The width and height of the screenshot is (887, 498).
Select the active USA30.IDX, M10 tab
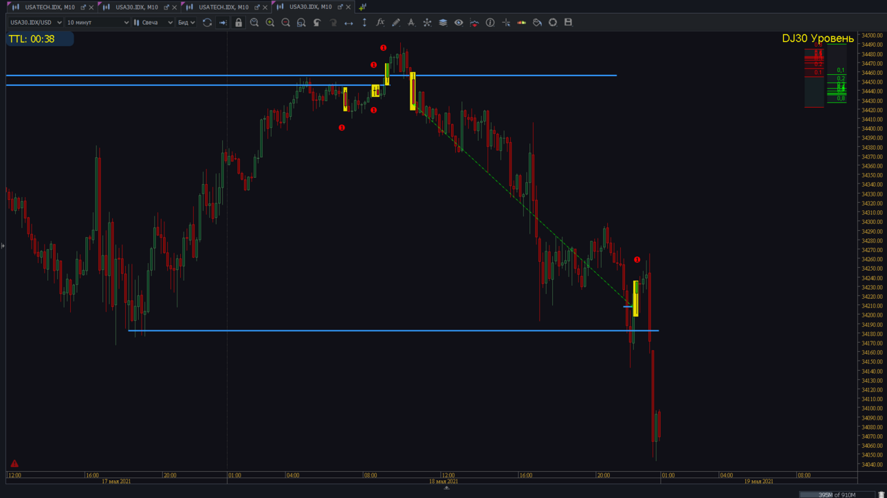pos(310,7)
